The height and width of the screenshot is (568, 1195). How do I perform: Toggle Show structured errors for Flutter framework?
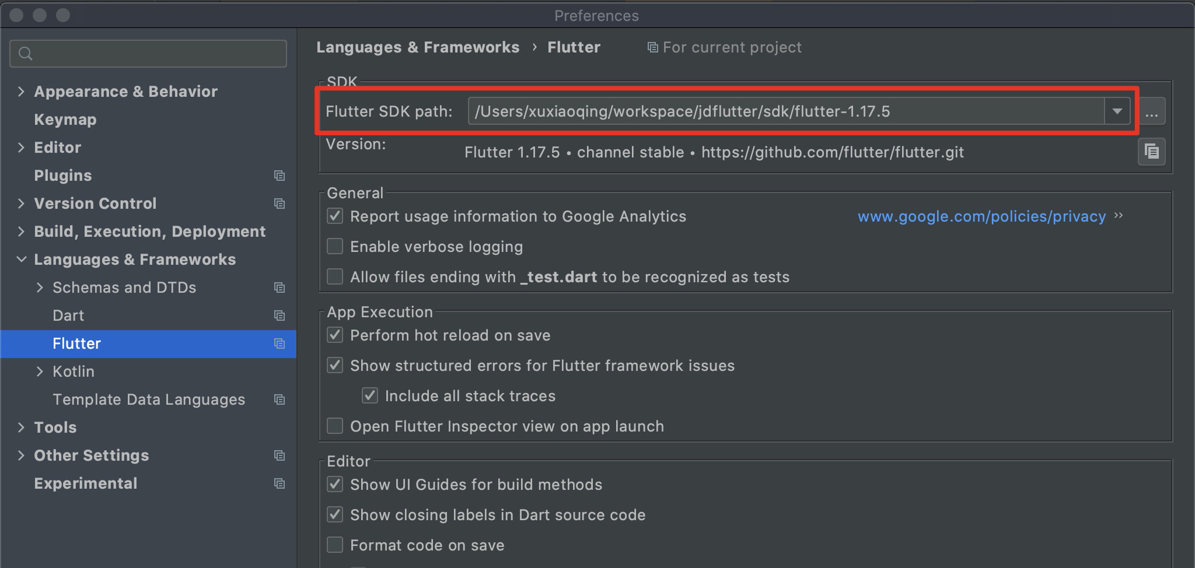click(335, 365)
